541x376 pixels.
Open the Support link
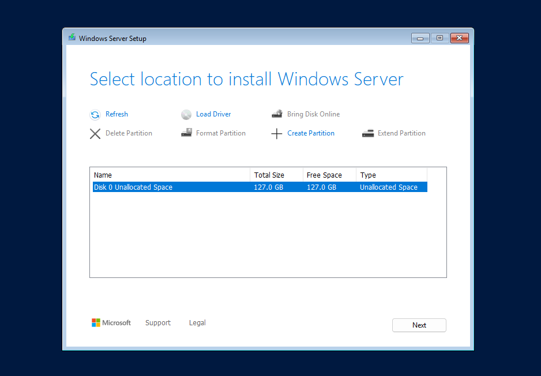(158, 323)
